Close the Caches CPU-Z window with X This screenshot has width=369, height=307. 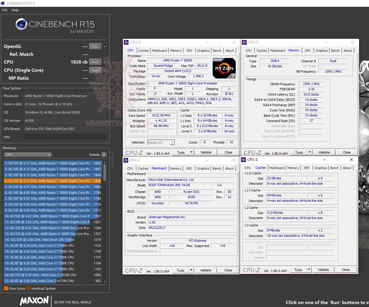351,160
